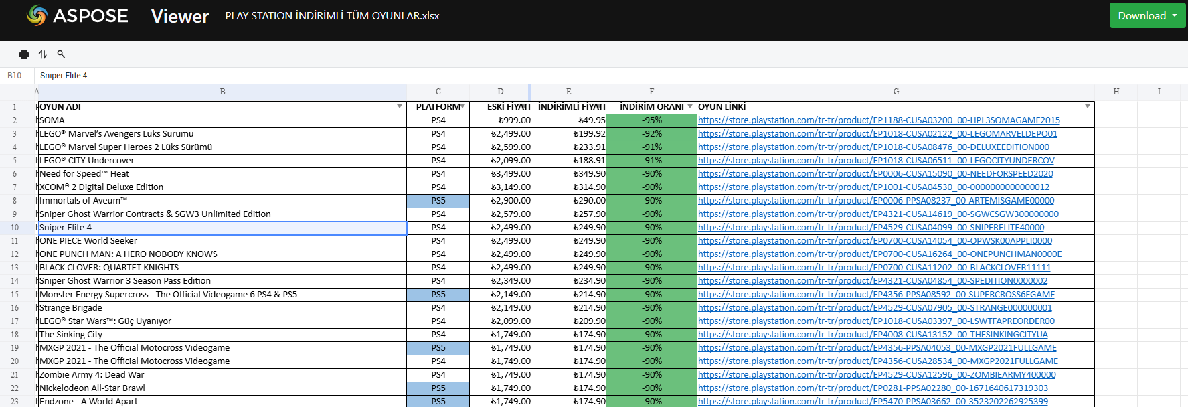Open the OYUN LİNKİ column filter arrow
The width and height of the screenshot is (1188, 407).
click(x=1088, y=107)
